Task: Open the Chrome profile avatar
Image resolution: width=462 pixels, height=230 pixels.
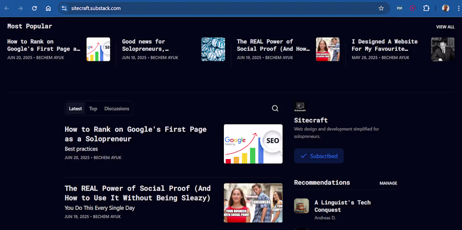Action: [446, 8]
